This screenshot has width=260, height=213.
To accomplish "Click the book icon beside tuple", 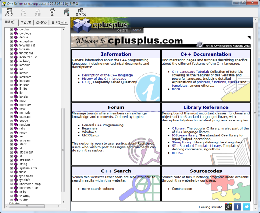I will click(x=16, y=172).
